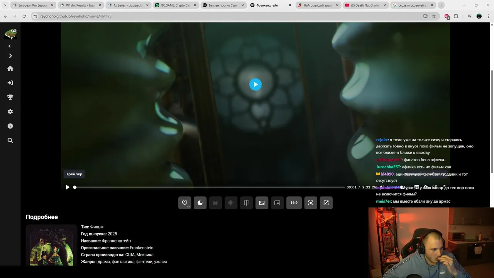Open the Chrome profile avatar
This screenshot has height=278, width=494.
[x=479, y=16]
